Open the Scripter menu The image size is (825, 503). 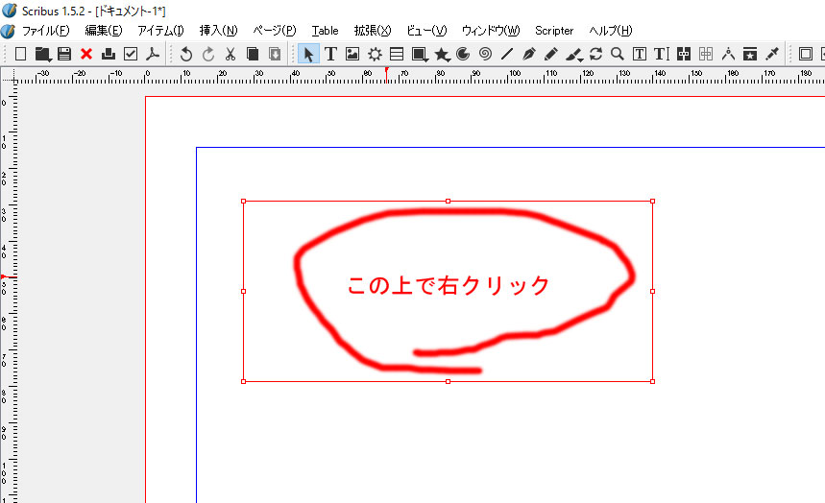[554, 31]
